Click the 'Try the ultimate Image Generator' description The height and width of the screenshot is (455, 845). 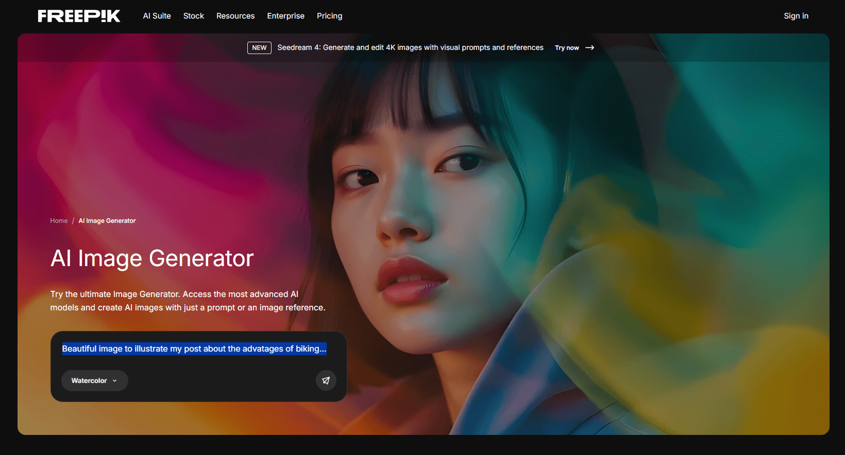tap(188, 301)
